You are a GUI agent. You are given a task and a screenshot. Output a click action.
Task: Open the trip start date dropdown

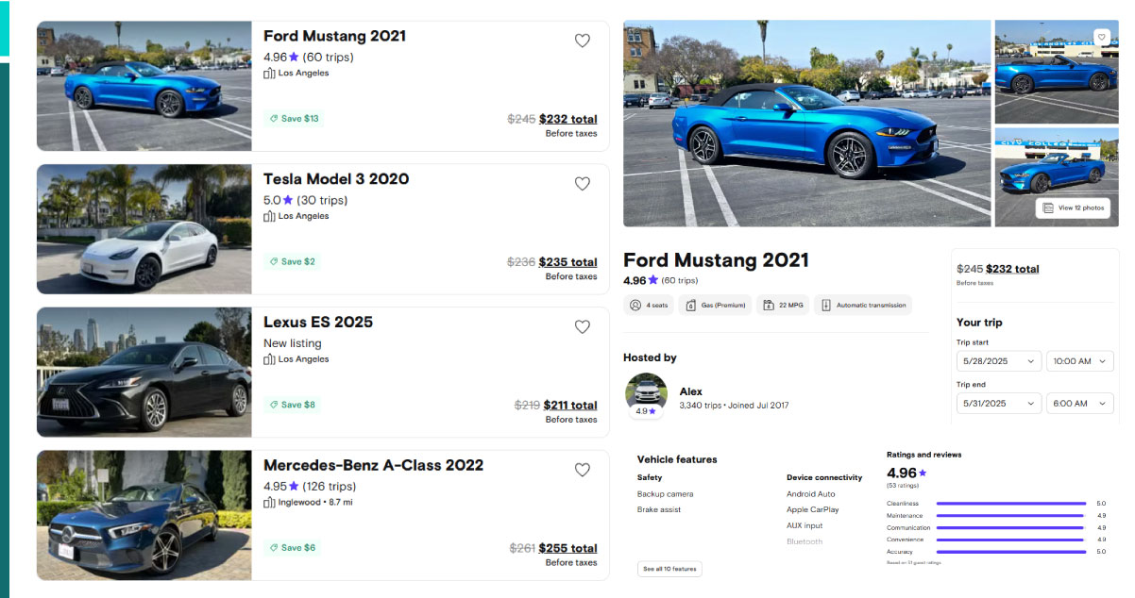(999, 361)
